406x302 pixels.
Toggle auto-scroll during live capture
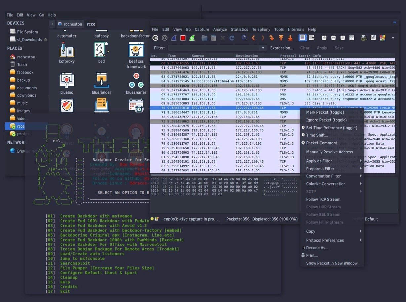pyautogui.click(x=312, y=38)
